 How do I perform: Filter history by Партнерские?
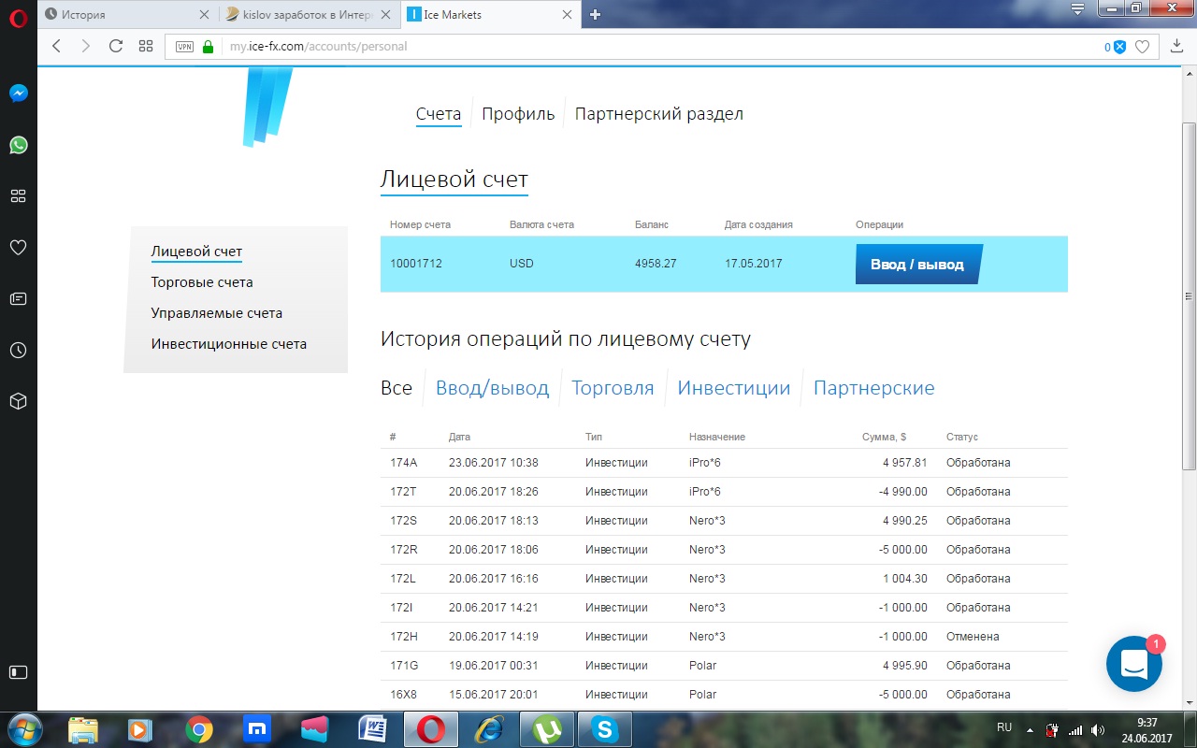coord(873,388)
